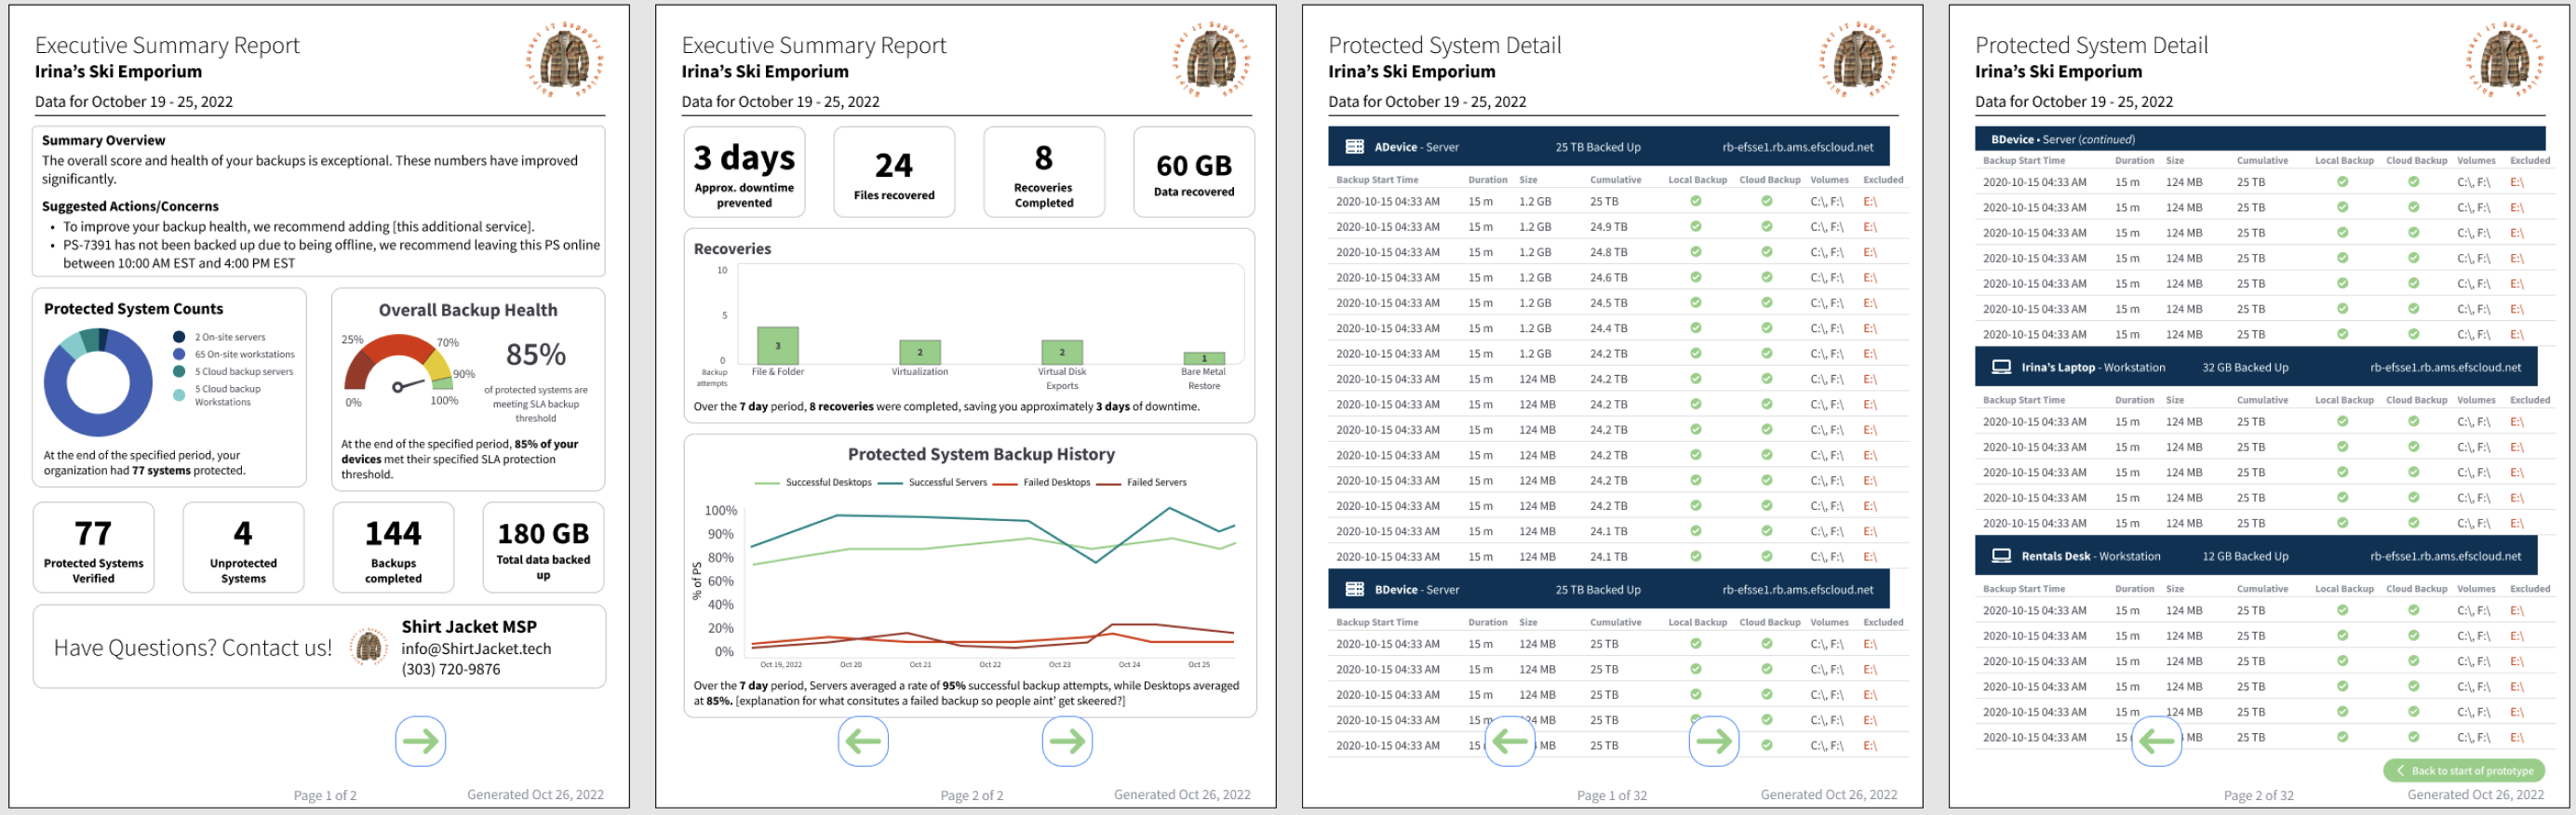Open the info@ShirtJacket.tech email link
Viewport: 2576px width, 815px height.
(x=476, y=648)
